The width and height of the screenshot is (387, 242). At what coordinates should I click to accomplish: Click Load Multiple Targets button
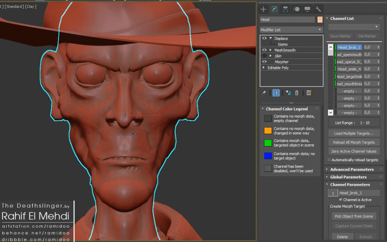pos(353,133)
